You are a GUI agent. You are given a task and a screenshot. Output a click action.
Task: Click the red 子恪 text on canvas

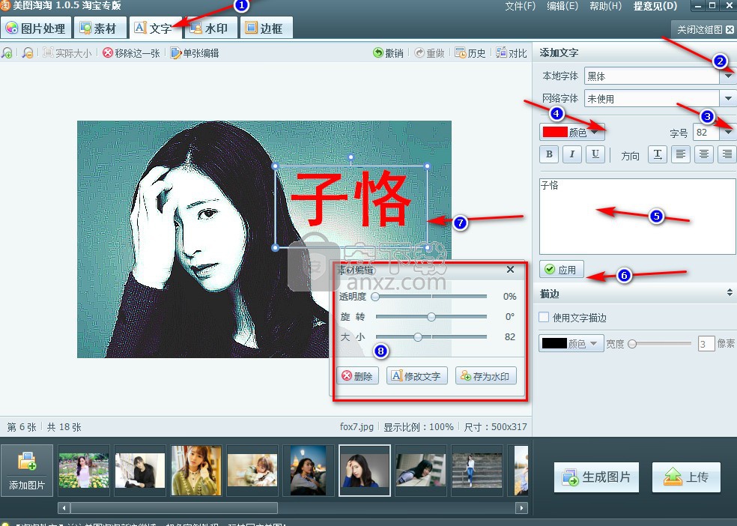(x=351, y=199)
